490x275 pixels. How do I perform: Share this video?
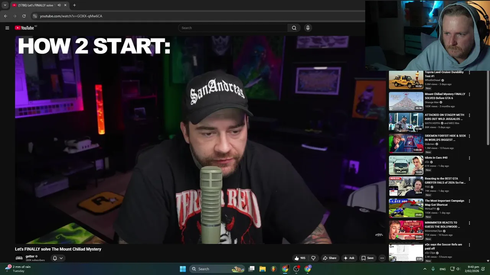329,258
